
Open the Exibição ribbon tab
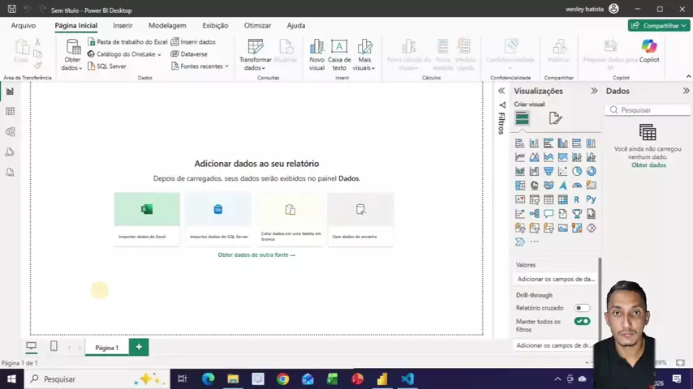[215, 26]
